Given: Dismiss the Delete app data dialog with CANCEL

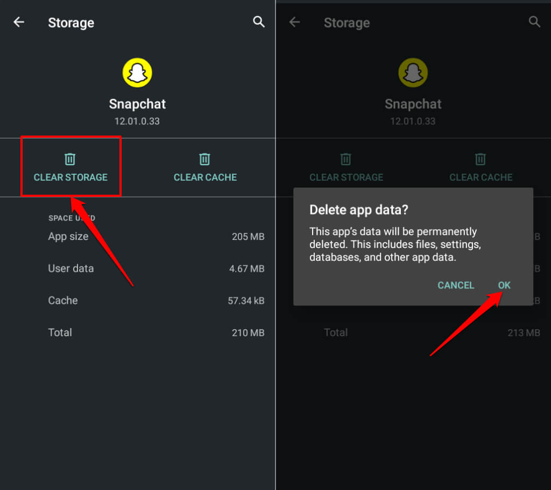Looking at the screenshot, I should 456,285.
